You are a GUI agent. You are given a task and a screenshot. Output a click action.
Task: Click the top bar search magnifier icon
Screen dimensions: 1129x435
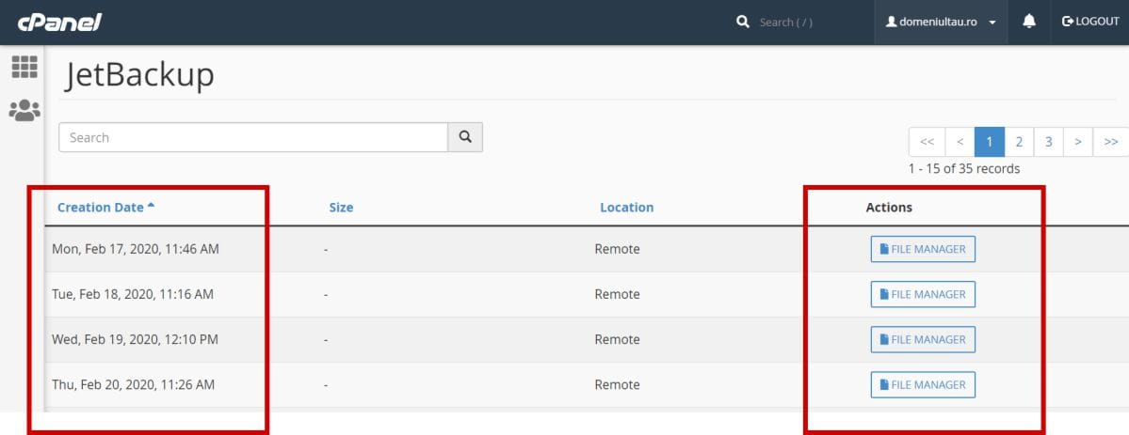(743, 23)
